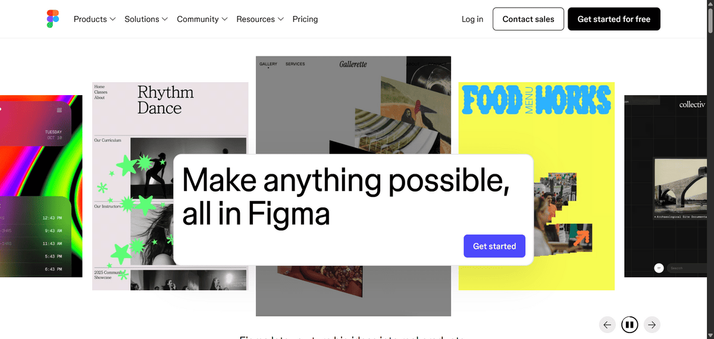Click the Figma logo icon

point(53,19)
